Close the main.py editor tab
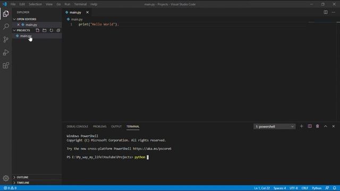This screenshot has height=191, width=340. (x=87, y=12)
